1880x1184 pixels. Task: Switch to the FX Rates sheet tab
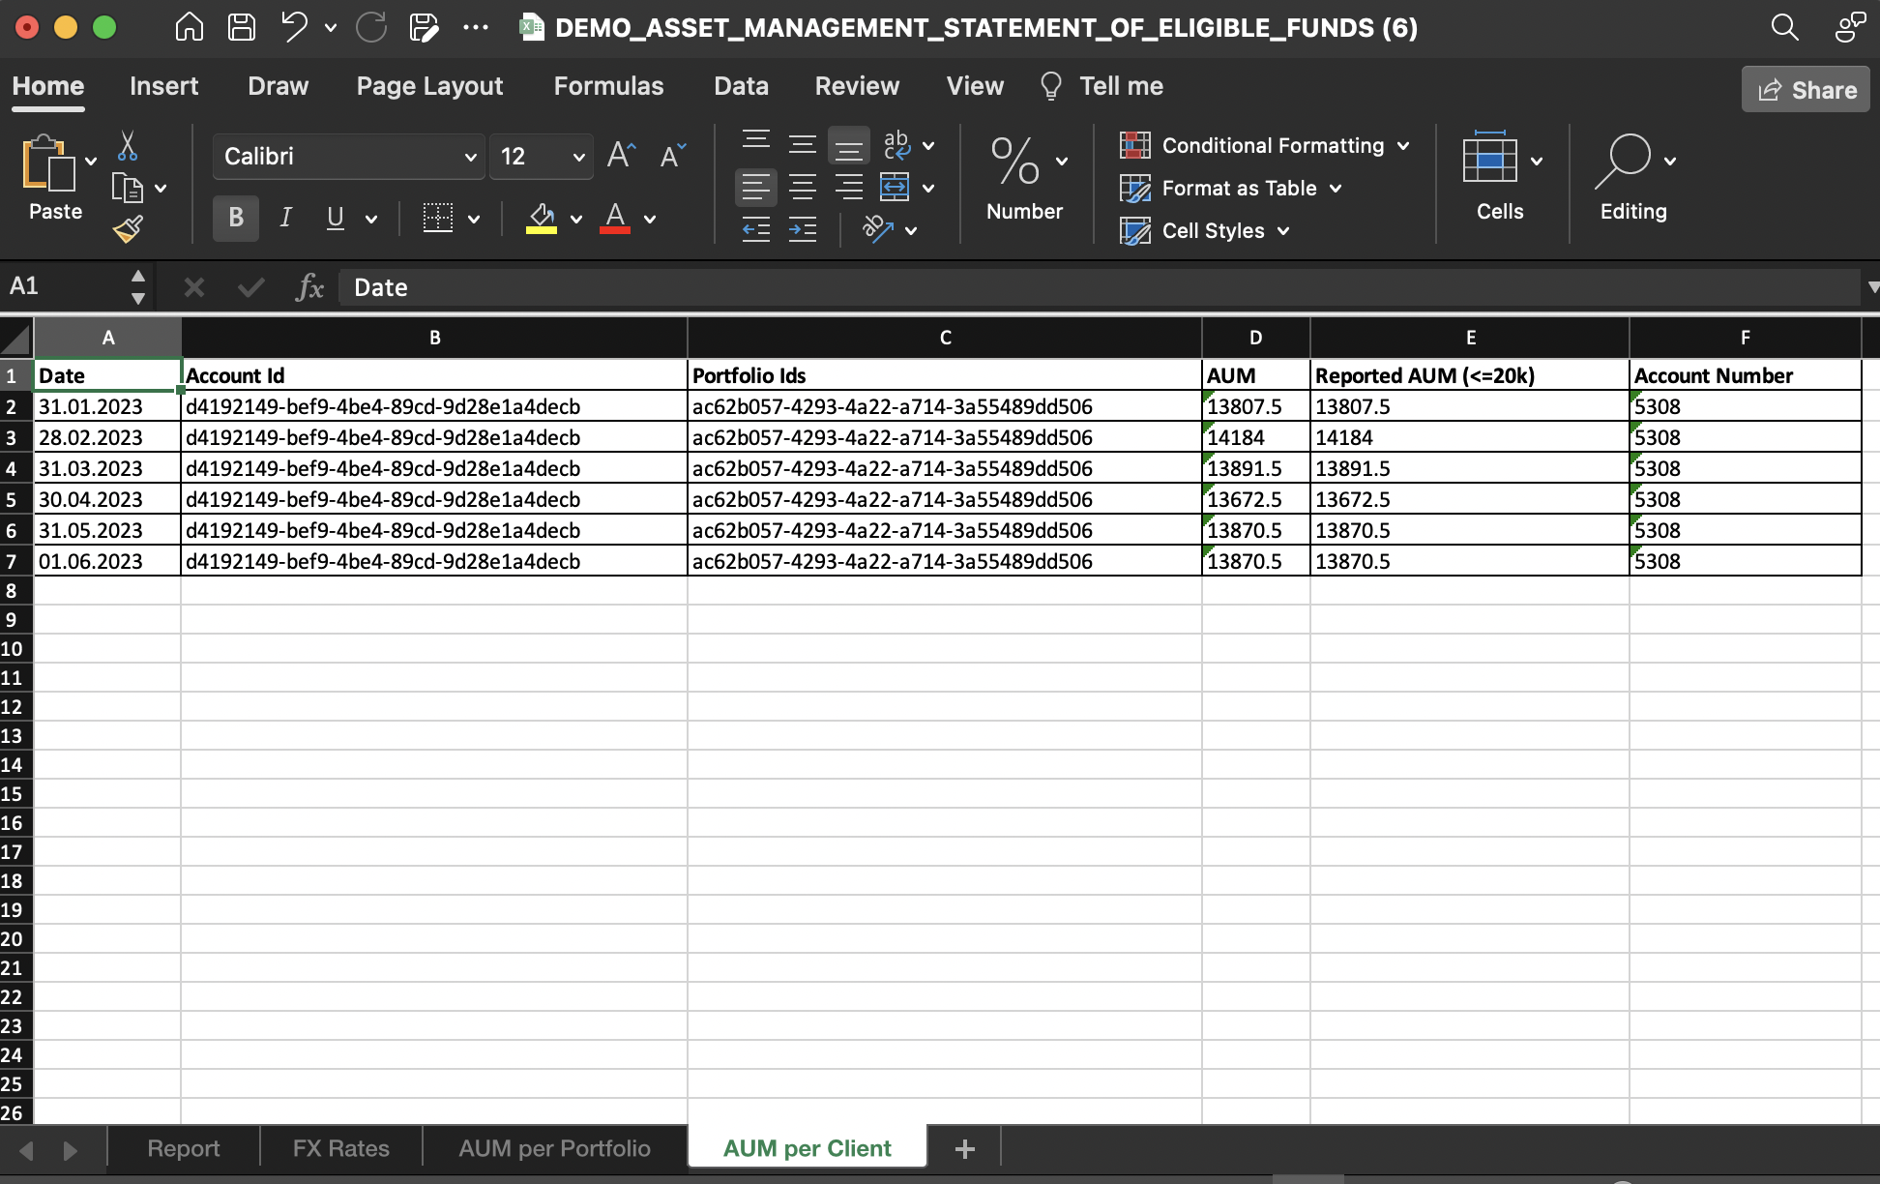(340, 1148)
